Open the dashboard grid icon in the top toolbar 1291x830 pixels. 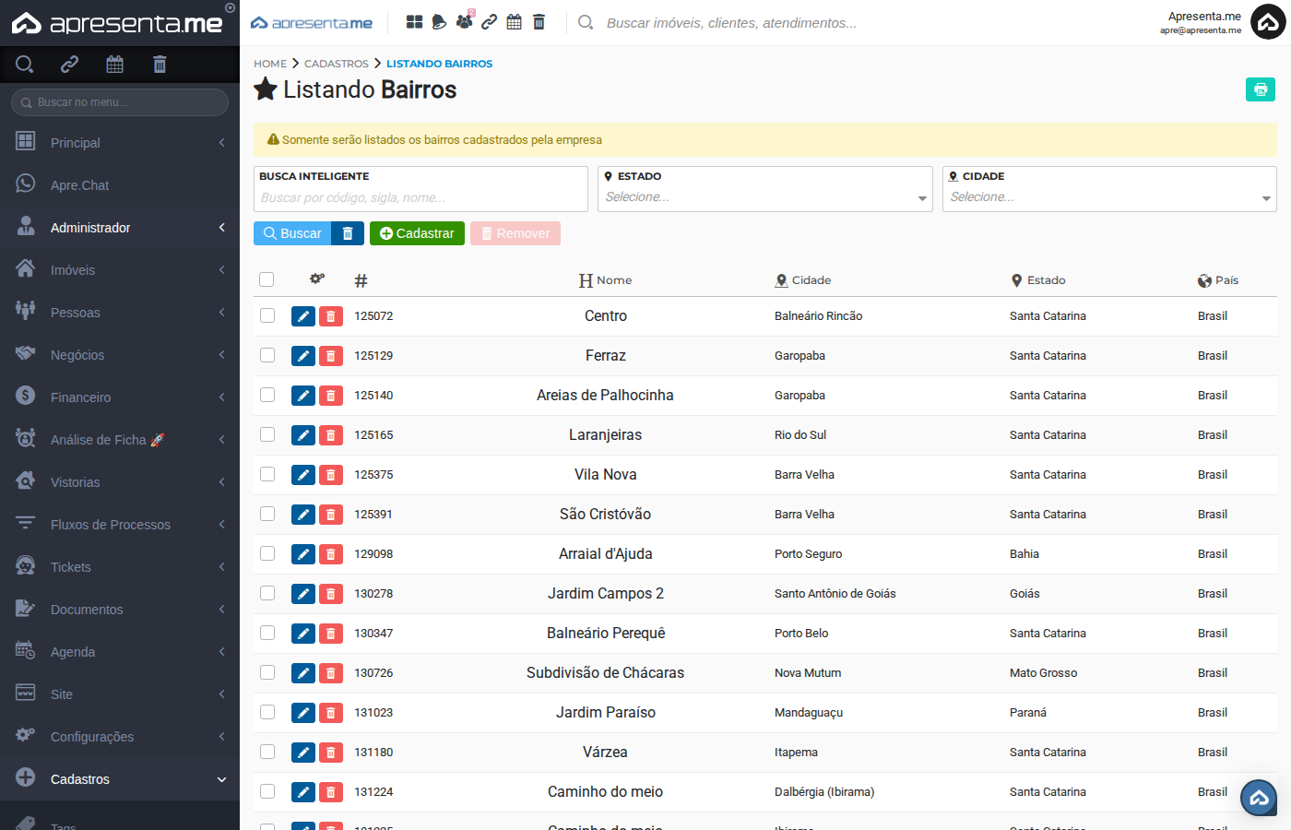pos(415,22)
